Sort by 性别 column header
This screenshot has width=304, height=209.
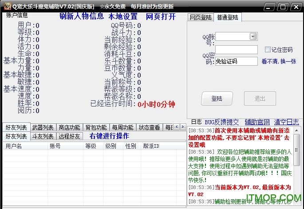(132, 146)
